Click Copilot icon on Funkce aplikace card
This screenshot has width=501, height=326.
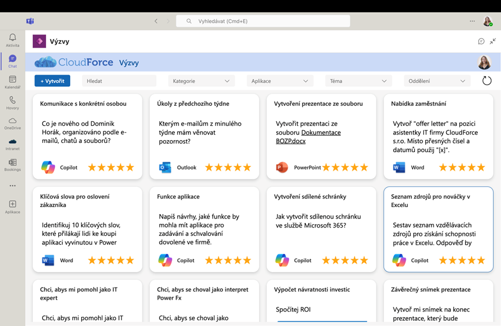(x=165, y=260)
